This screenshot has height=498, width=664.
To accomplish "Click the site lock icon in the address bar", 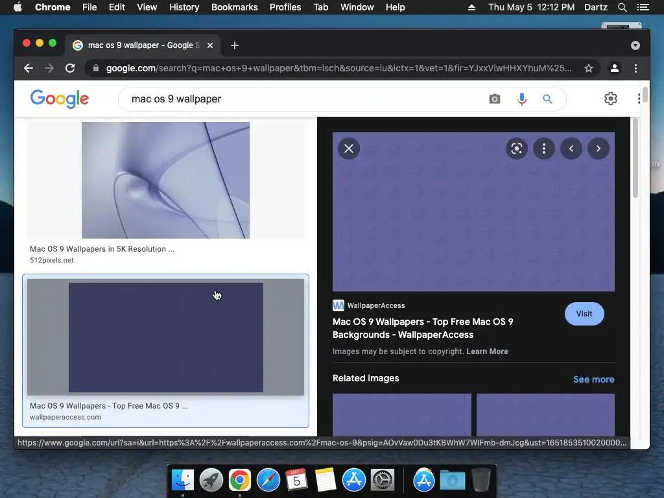I will (96, 68).
